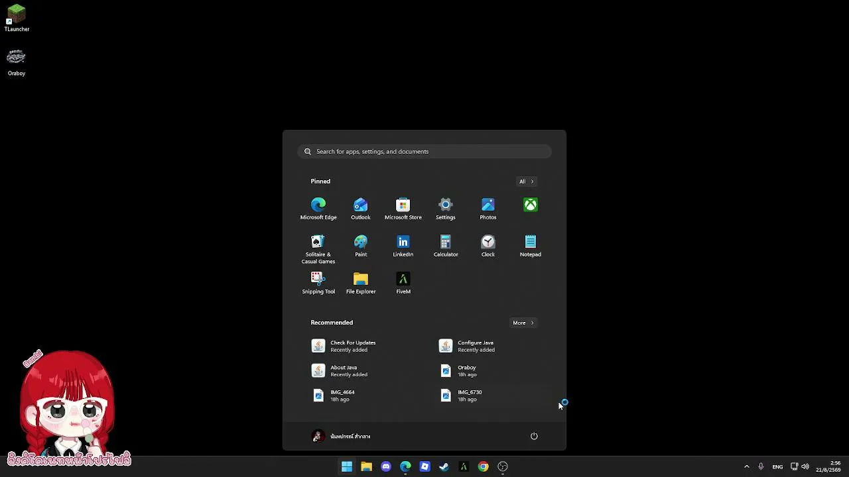Viewport: 849px width, 477px height.
Task: Launch Google Chrome from the taskbar
Action: [484, 466]
